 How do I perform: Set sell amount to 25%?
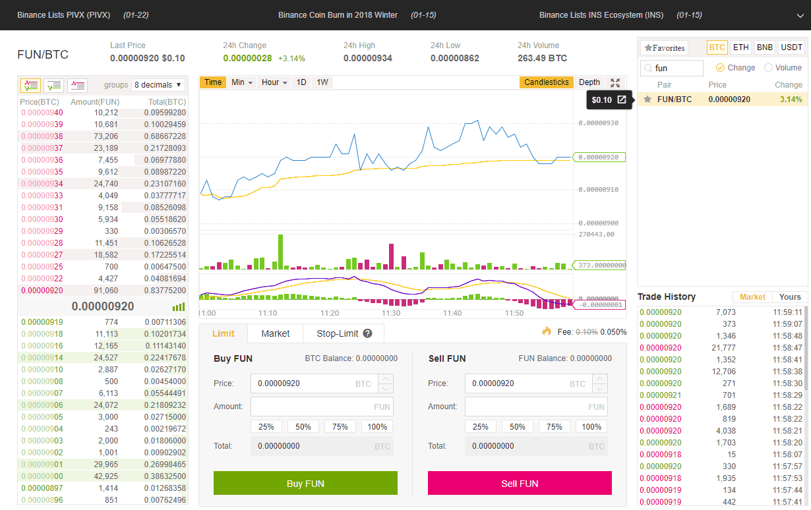click(x=481, y=427)
